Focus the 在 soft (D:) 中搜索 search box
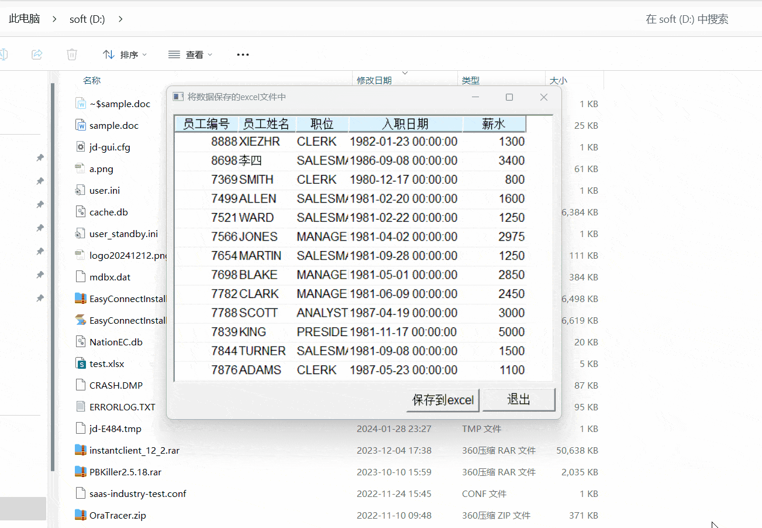Image resolution: width=762 pixels, height=528 pixels. coord(687,19)
